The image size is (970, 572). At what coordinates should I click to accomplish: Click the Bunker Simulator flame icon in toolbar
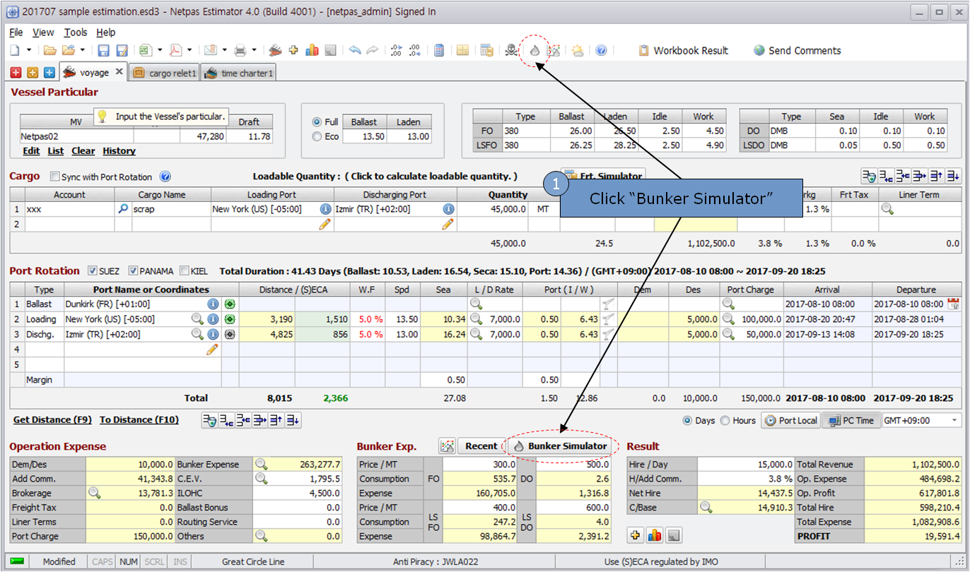coord(534,50)
